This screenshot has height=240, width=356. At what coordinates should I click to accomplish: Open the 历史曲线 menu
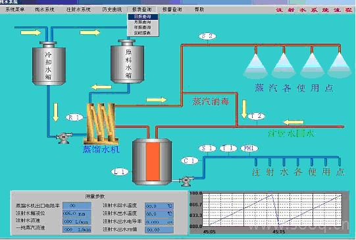pos(112,9)
